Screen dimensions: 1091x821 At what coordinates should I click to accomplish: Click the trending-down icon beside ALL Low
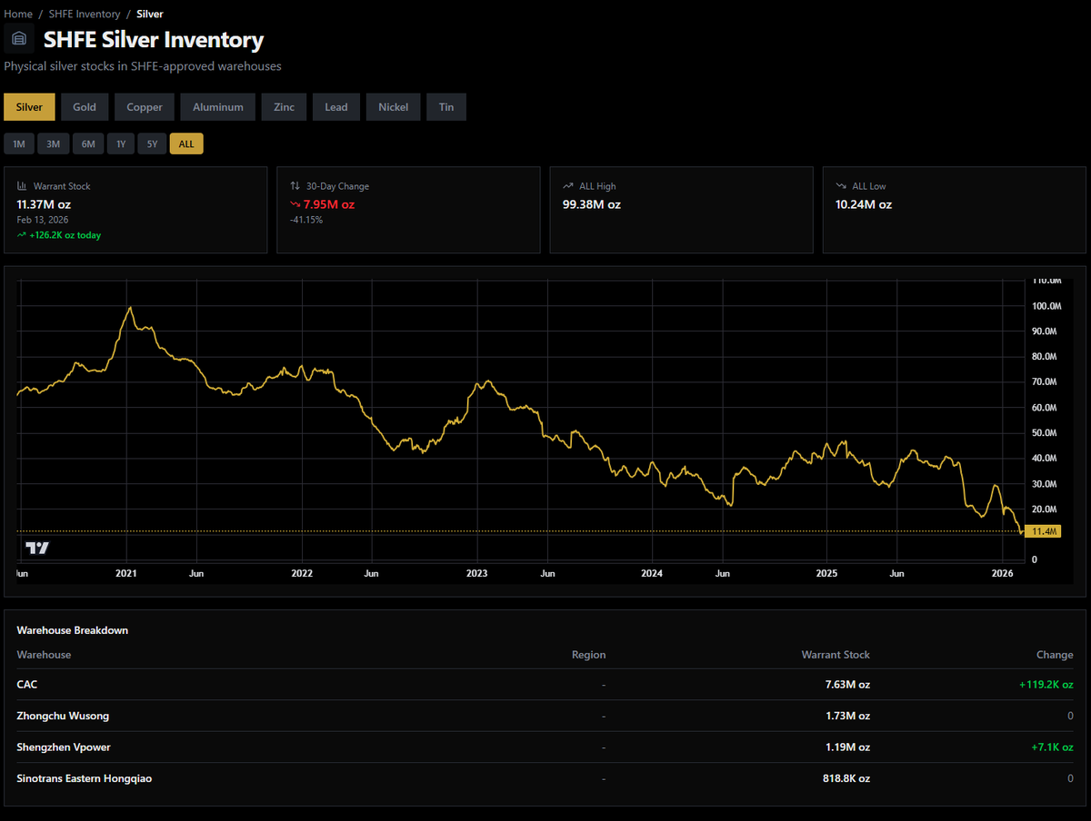[x=840, y=185]
